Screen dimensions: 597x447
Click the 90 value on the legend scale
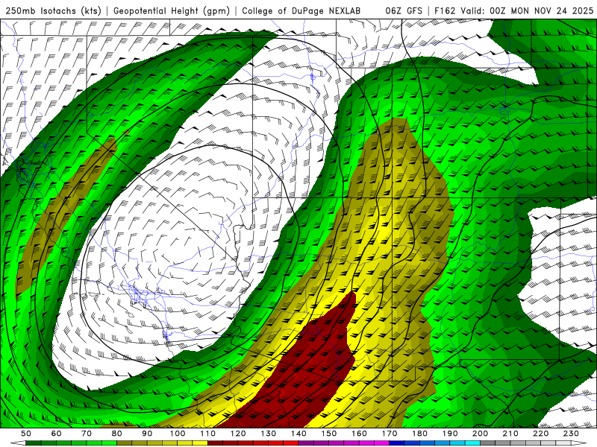pos(147,434)
